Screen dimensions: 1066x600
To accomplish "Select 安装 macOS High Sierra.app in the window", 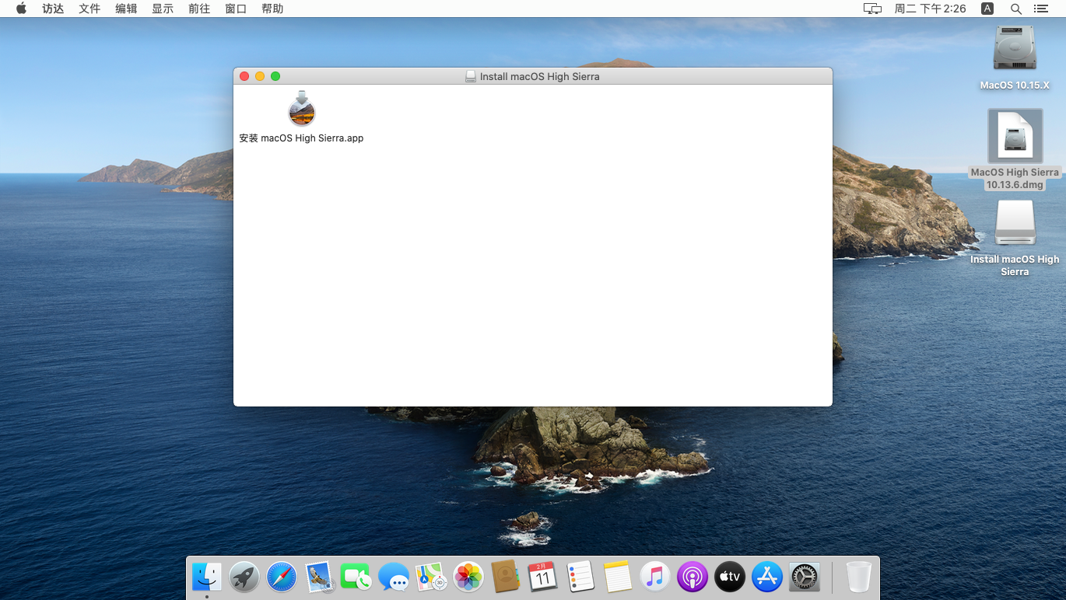I will coord(302,111).
